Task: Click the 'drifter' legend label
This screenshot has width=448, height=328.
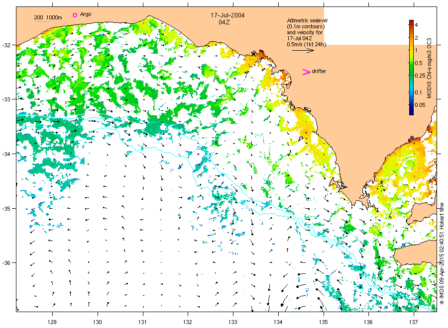Action: (x=319, y=71)
